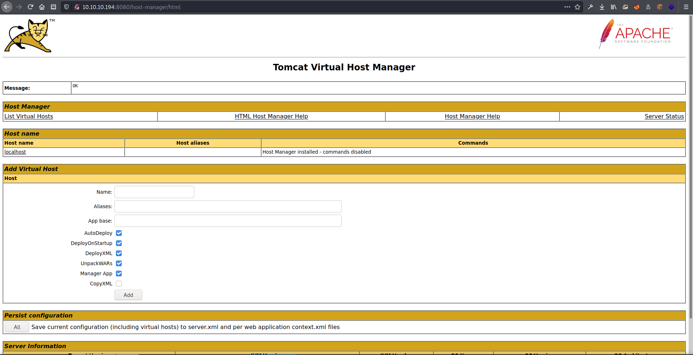Toggle the UnpackWARs checkbox
Screen dimensions: 693x355
[x=119, y=263]
